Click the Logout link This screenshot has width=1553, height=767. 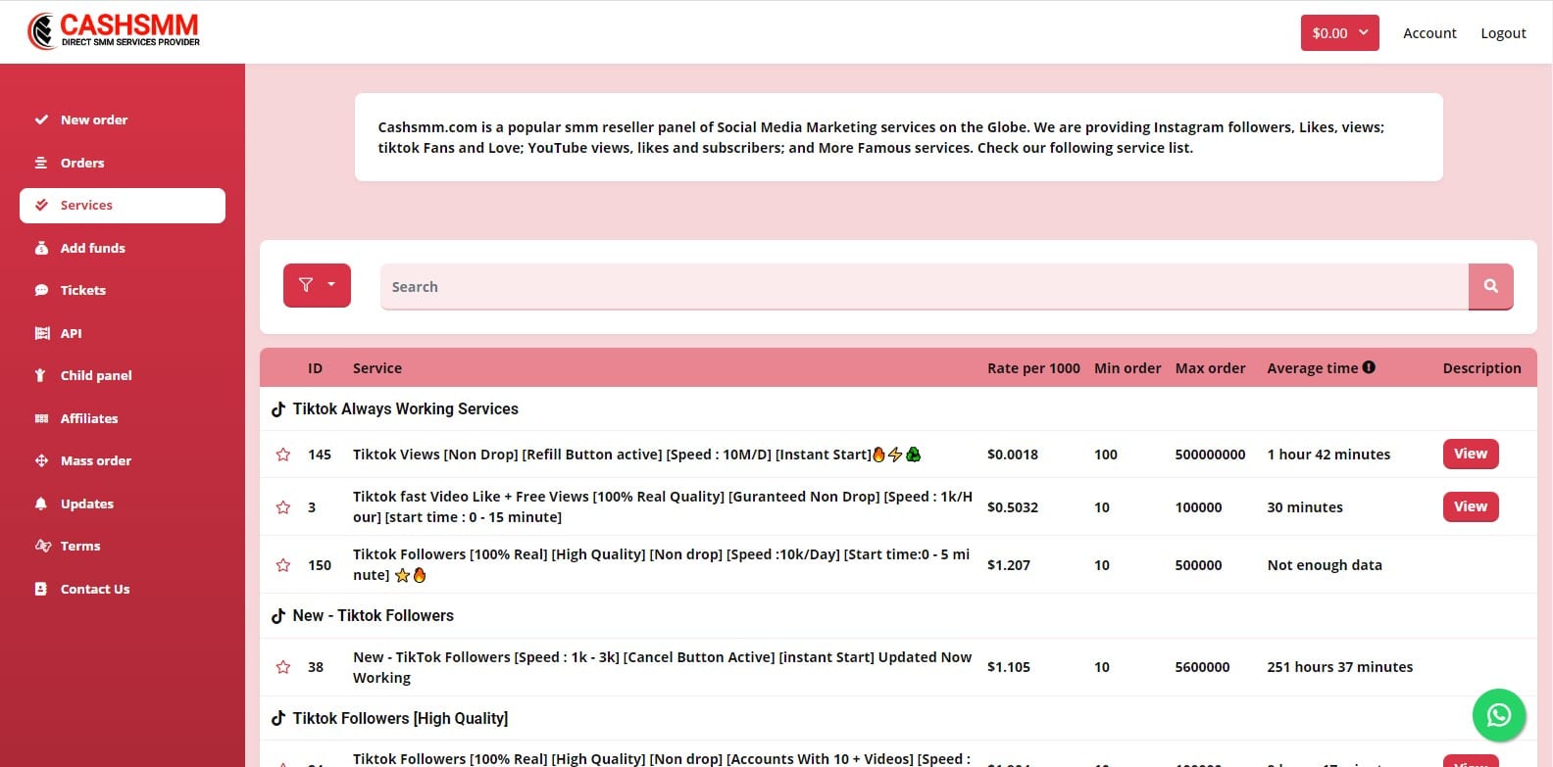click(x=1503, y=33)
